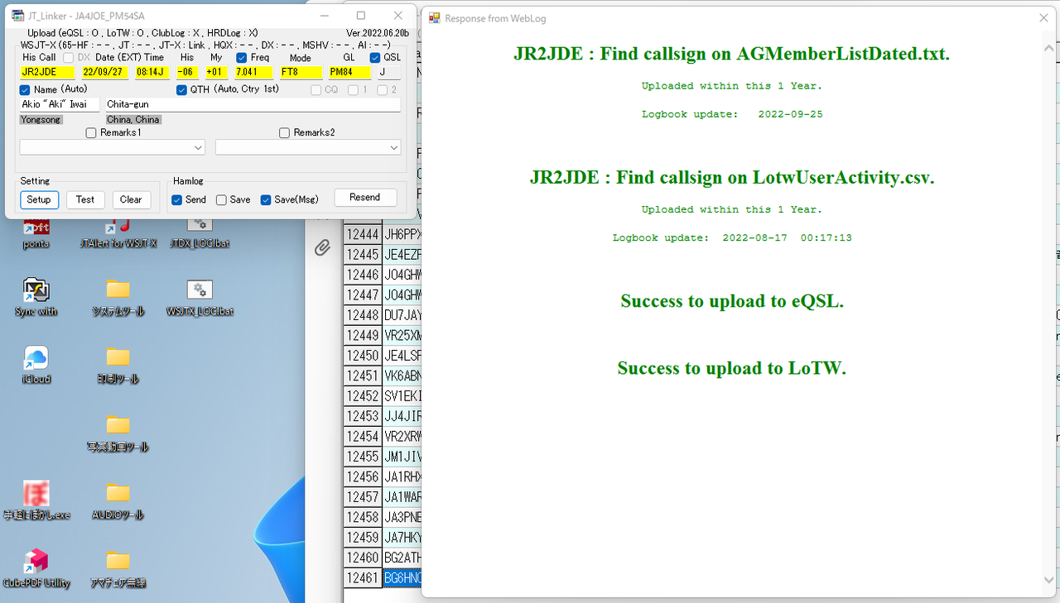Screen dimensions: 1060x603
Task: Click the WebLog scrollbar up arrow
Action: [x=1050, y=48]
